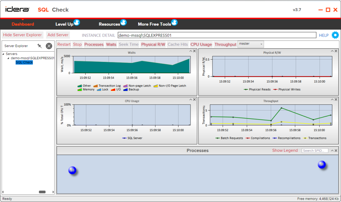Close the Physical R/W chart panel
Viewport: 341px width, 202px height.
coord(336,51)
